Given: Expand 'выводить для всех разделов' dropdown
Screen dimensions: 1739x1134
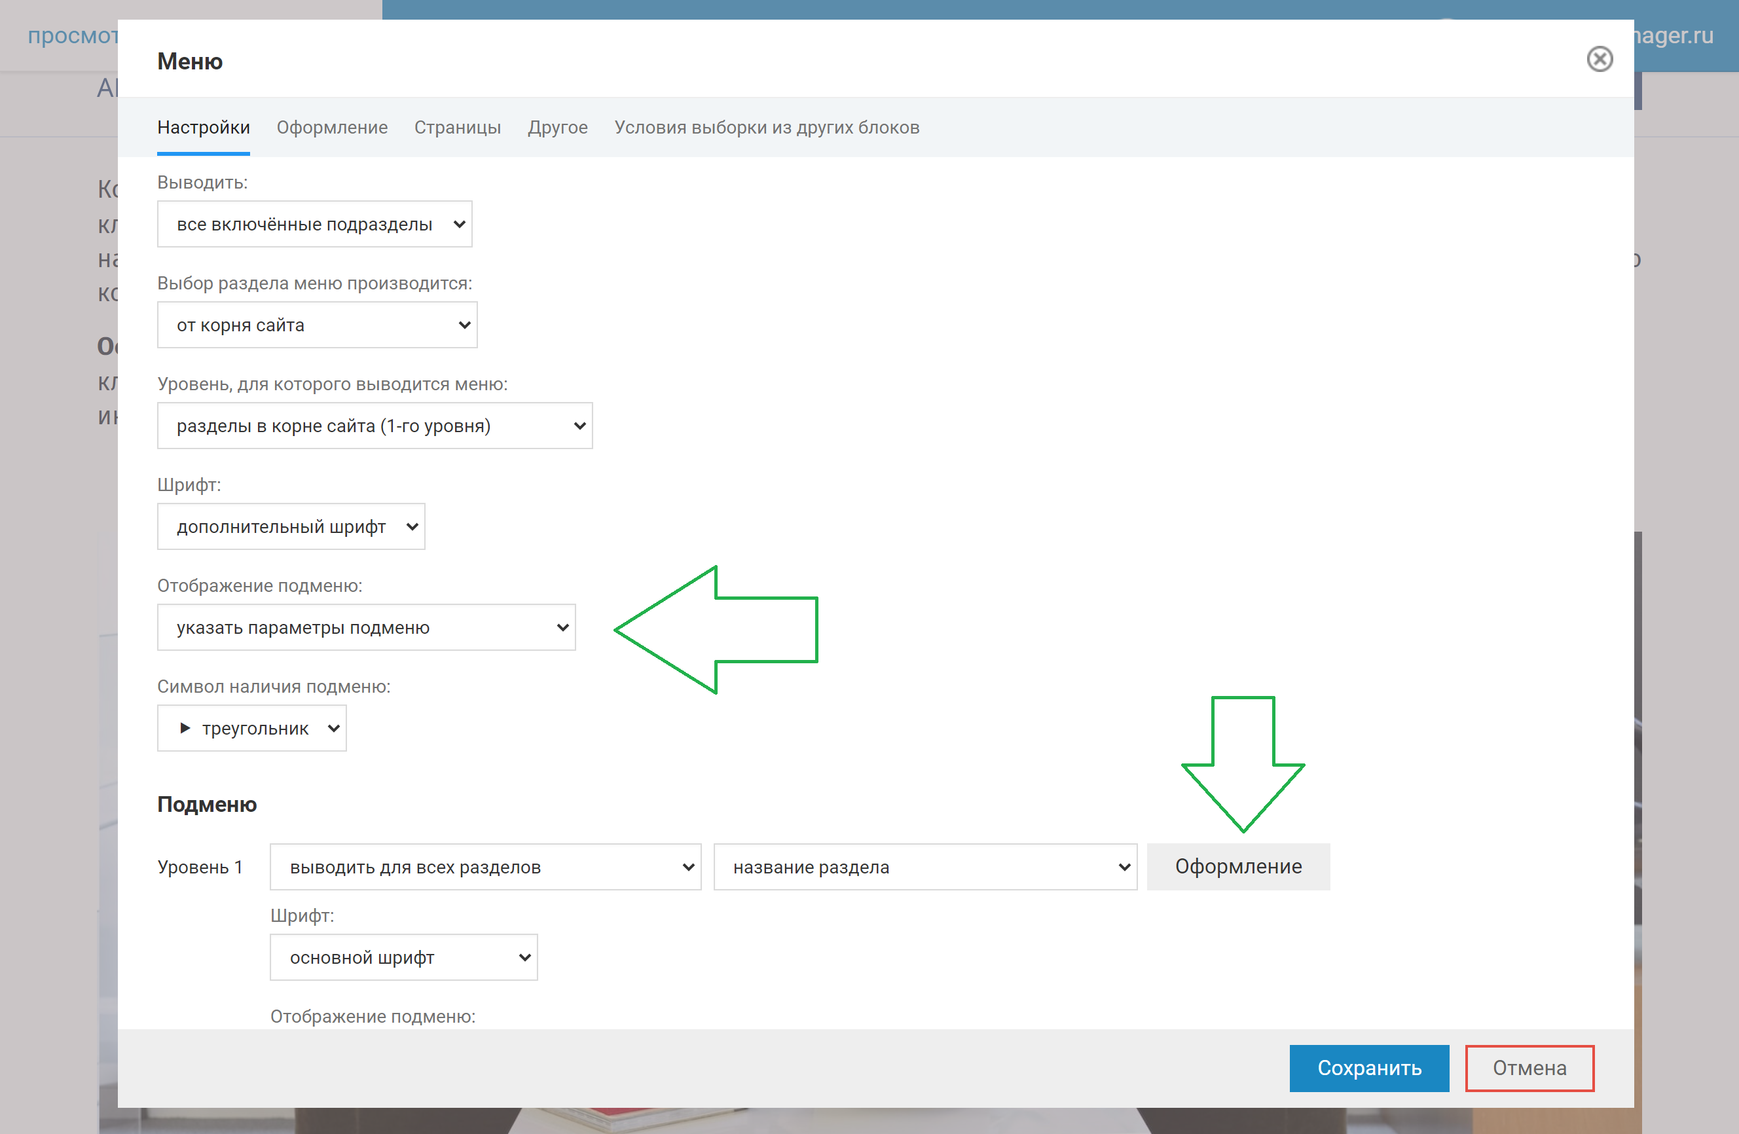Looking at the screenshot, I should point(485,868).
